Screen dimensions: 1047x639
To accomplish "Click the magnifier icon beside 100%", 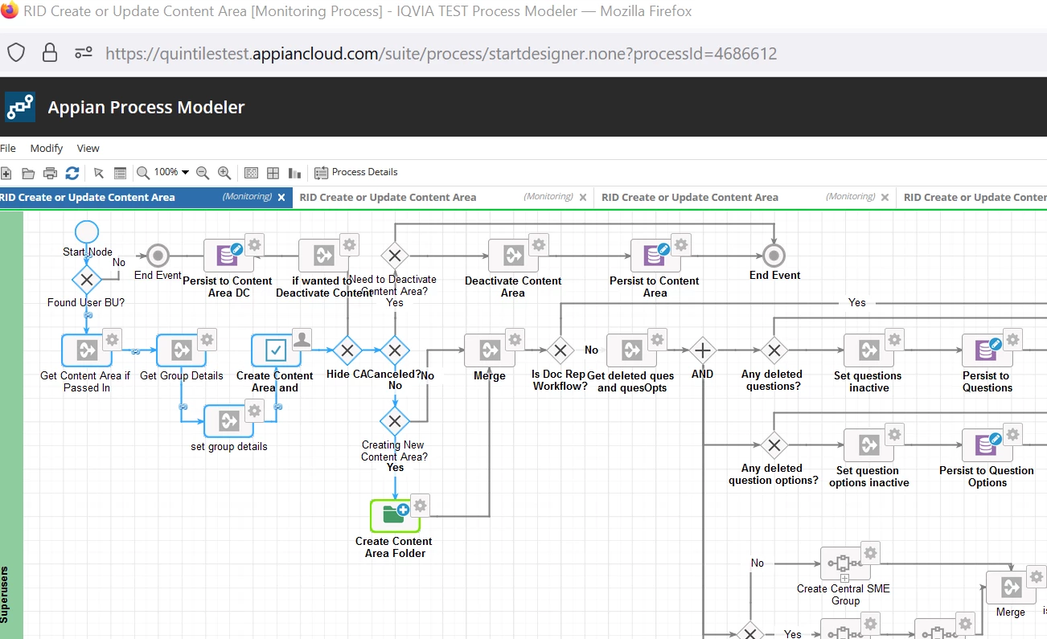I will pyautogui.click(x=143, y=173).
